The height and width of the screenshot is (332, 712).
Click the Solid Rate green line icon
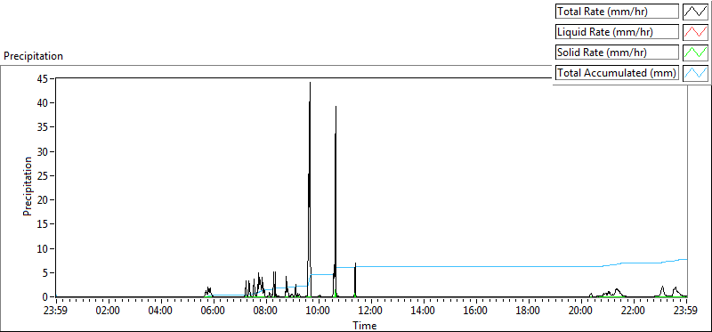click(695, 53)
